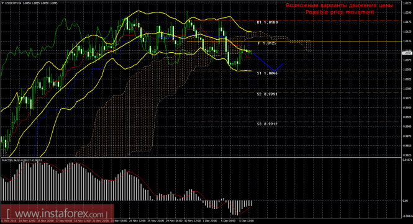Viewport: 413px width, 224px height.
Task: Click the chart menu triangle beside USDCHF,H4
Action: 2,3
